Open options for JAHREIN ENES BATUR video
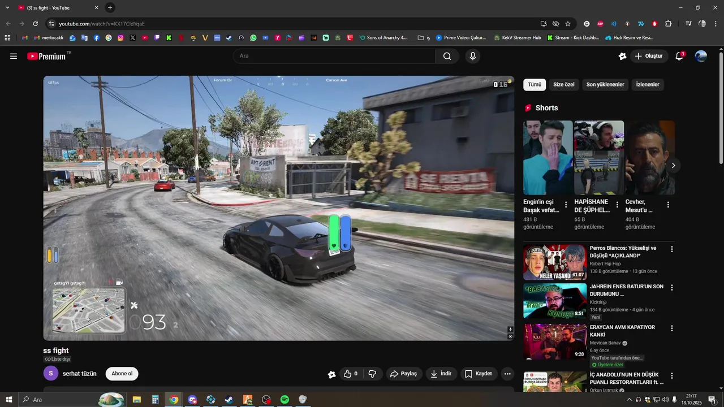724x407 pixels. pyautogui.click(x=672, y=288)
